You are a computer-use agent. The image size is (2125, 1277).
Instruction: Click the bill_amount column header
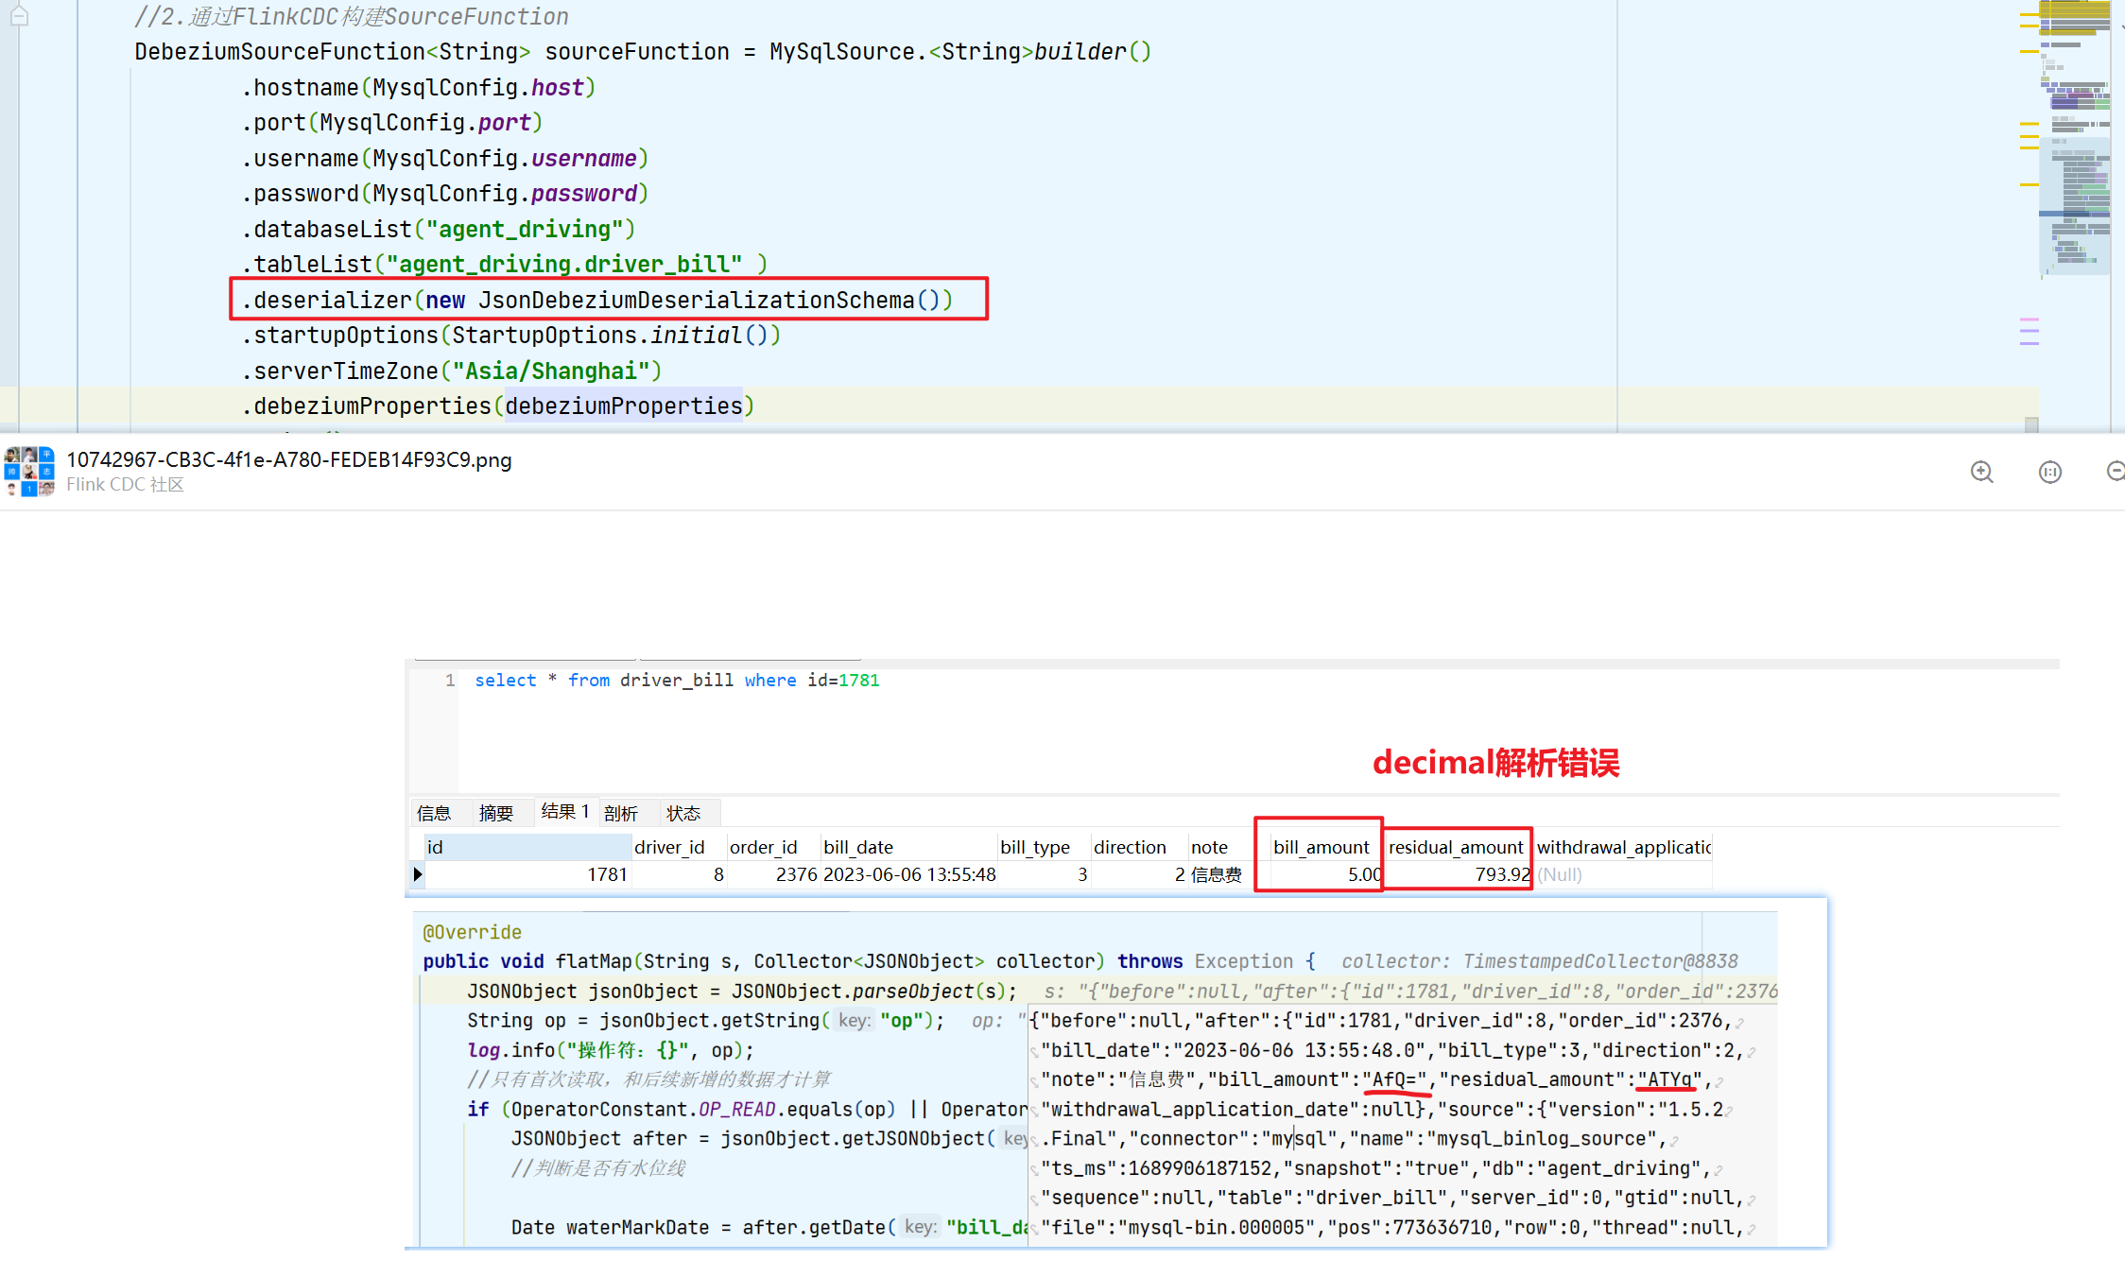coord(1321,847)
